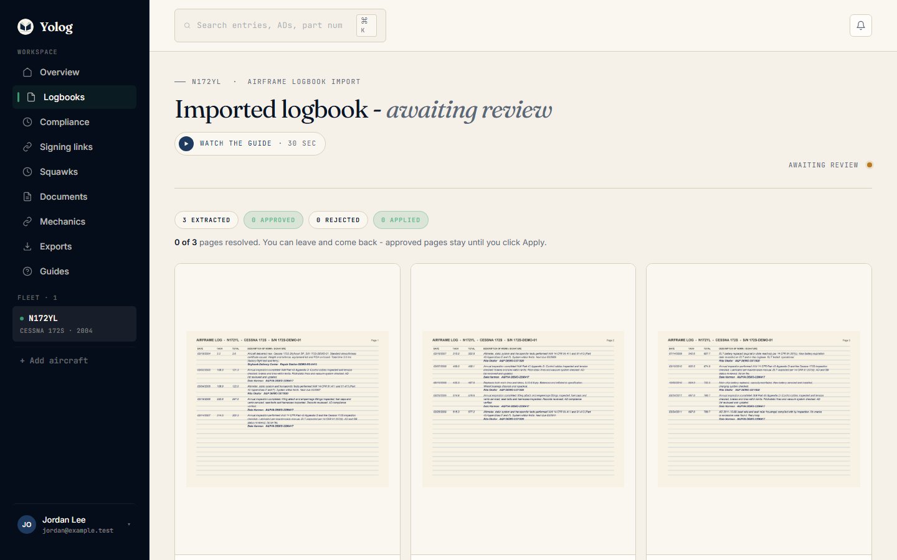This screenshot has width=897, height=560.
Task: Click the Exports download icon
Action: (x=27, y=246)
